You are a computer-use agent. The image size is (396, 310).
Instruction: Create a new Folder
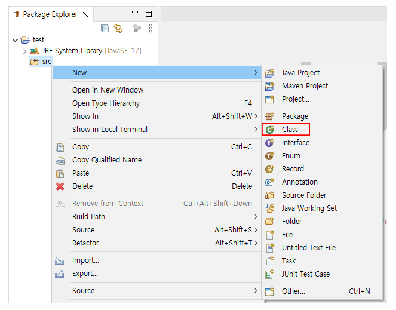click(x=323, y=222)
